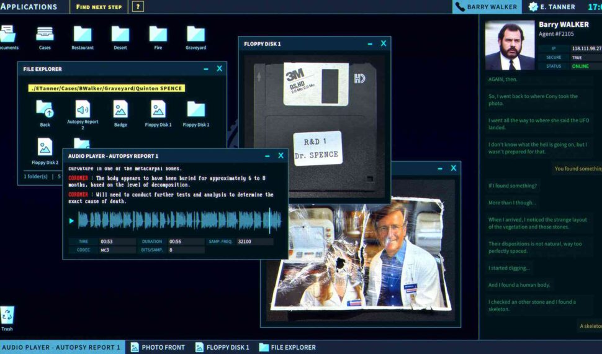Open the Fire desktop folder
The image size is (602, 354).
pos(158,35)
